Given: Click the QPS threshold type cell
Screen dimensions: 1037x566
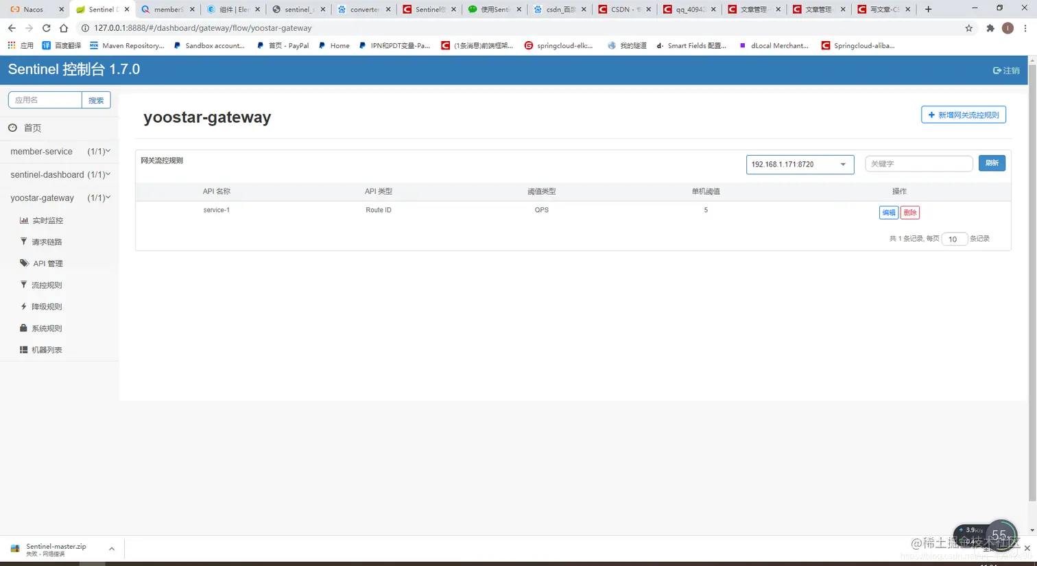Looking at the screenshot, I should [x=542, y=210].
